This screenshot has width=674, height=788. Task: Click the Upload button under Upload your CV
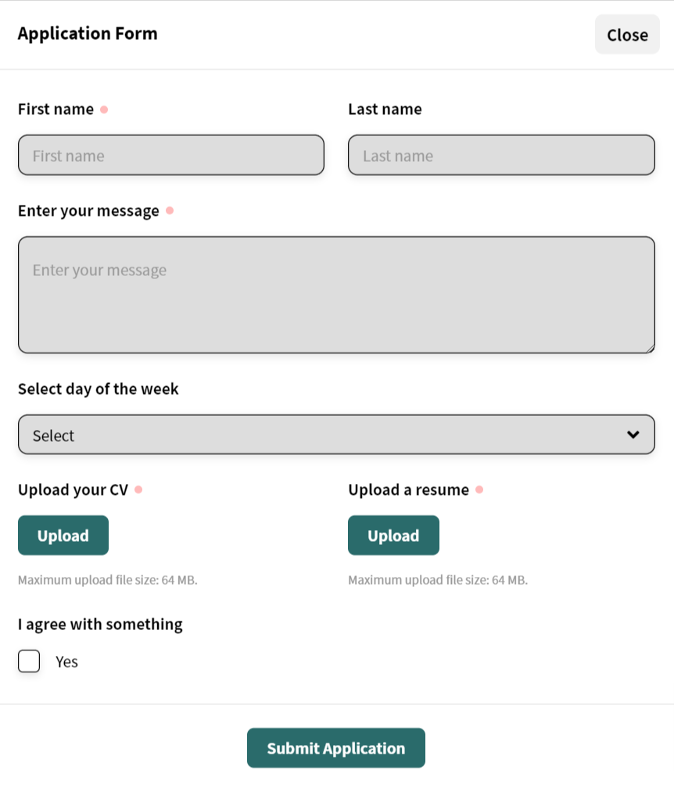coord(63,535)
